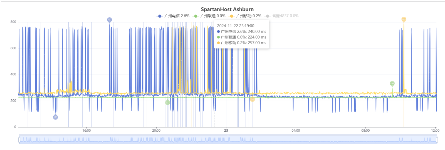Click the blue min marker pin labeled 110
This screenshot has width=445, height=150.
click(55, 117)
